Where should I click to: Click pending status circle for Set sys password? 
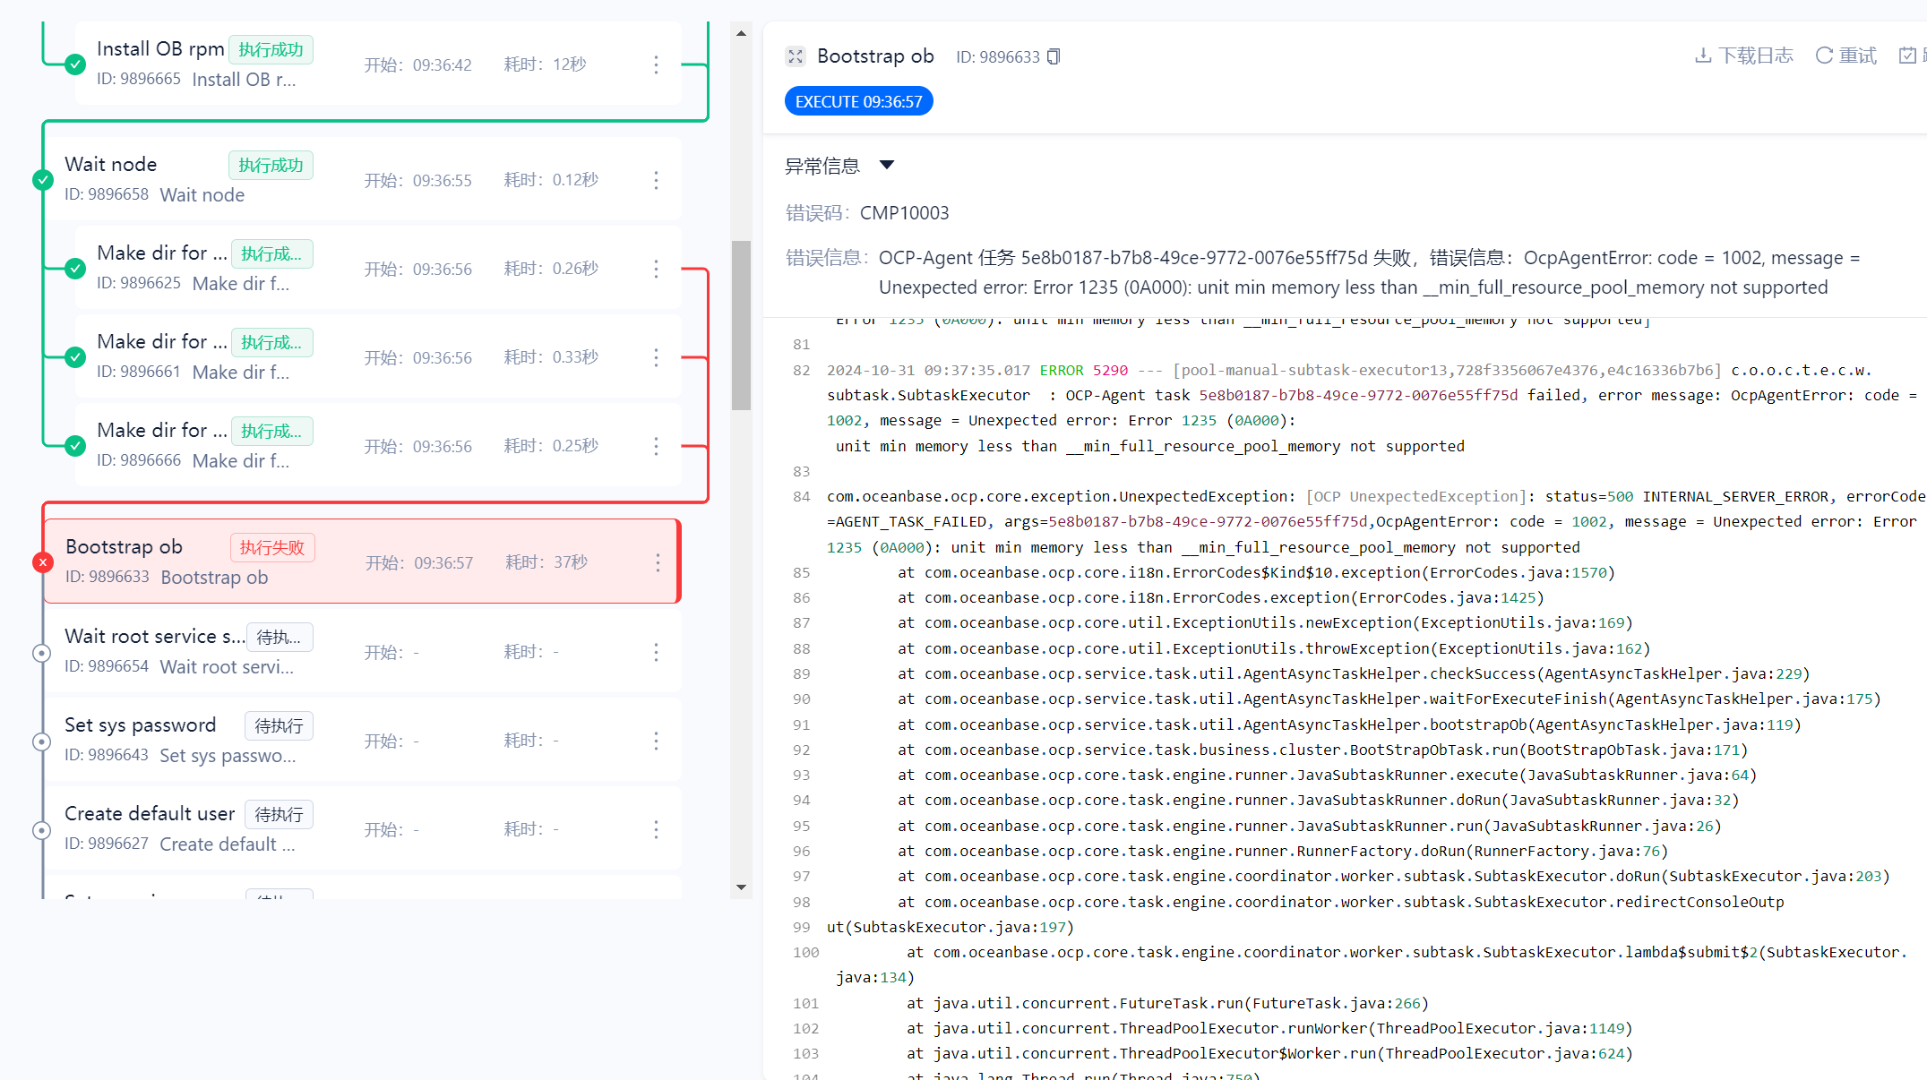click(41, 741)
